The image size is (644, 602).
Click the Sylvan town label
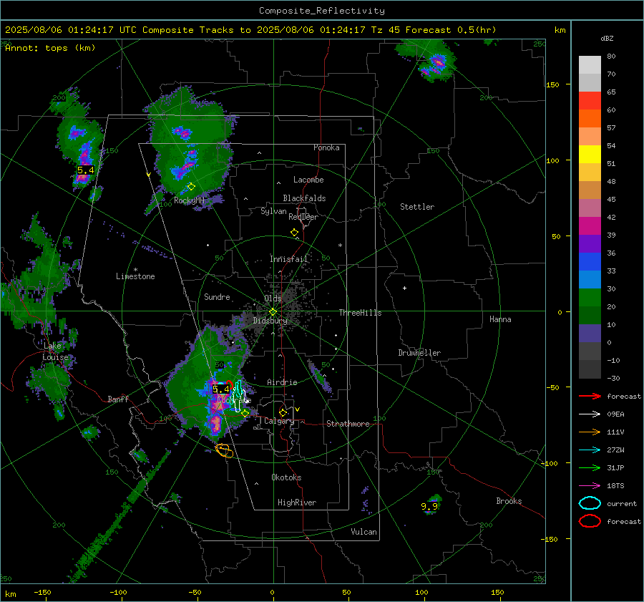[x=273, y=211]
